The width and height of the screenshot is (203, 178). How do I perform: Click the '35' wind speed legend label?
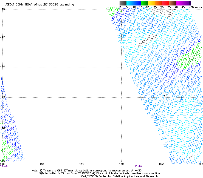(x=169, y=7)
